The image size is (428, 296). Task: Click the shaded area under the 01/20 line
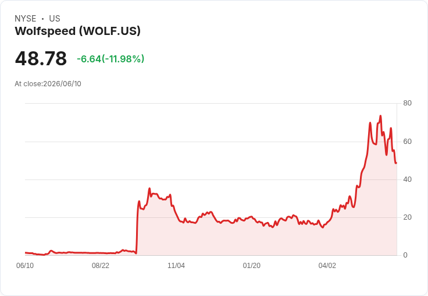pos(251,238)
